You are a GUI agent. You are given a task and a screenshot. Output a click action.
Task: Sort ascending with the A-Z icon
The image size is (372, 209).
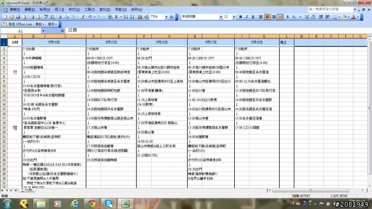(126, 17)
